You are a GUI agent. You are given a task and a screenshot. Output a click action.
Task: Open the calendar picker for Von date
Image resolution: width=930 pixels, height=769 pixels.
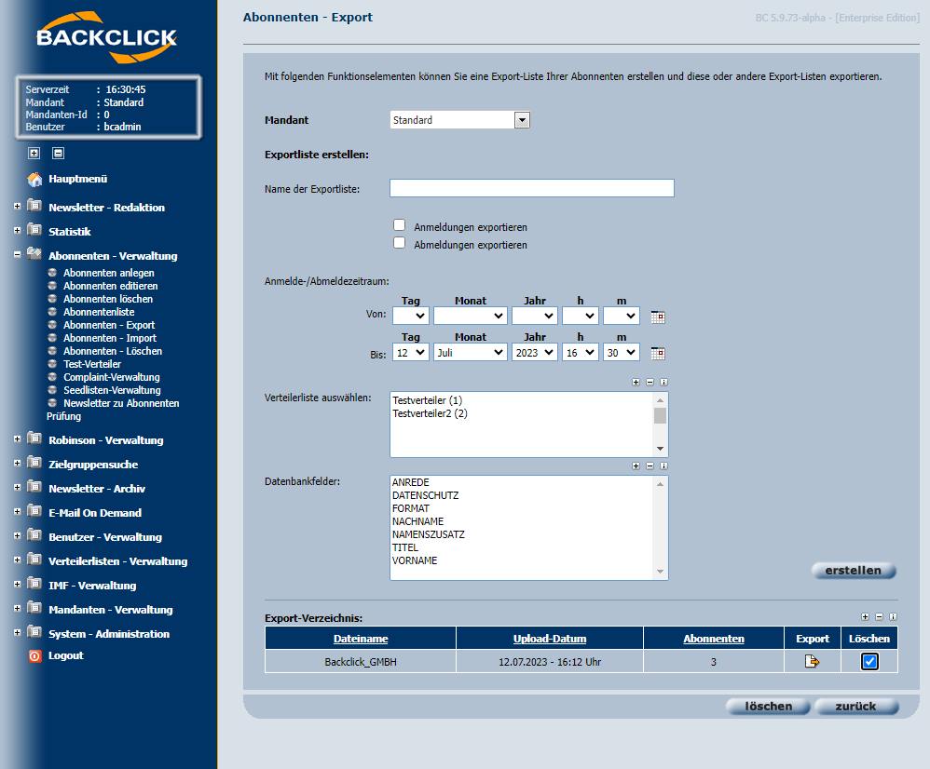click(658, 317)
